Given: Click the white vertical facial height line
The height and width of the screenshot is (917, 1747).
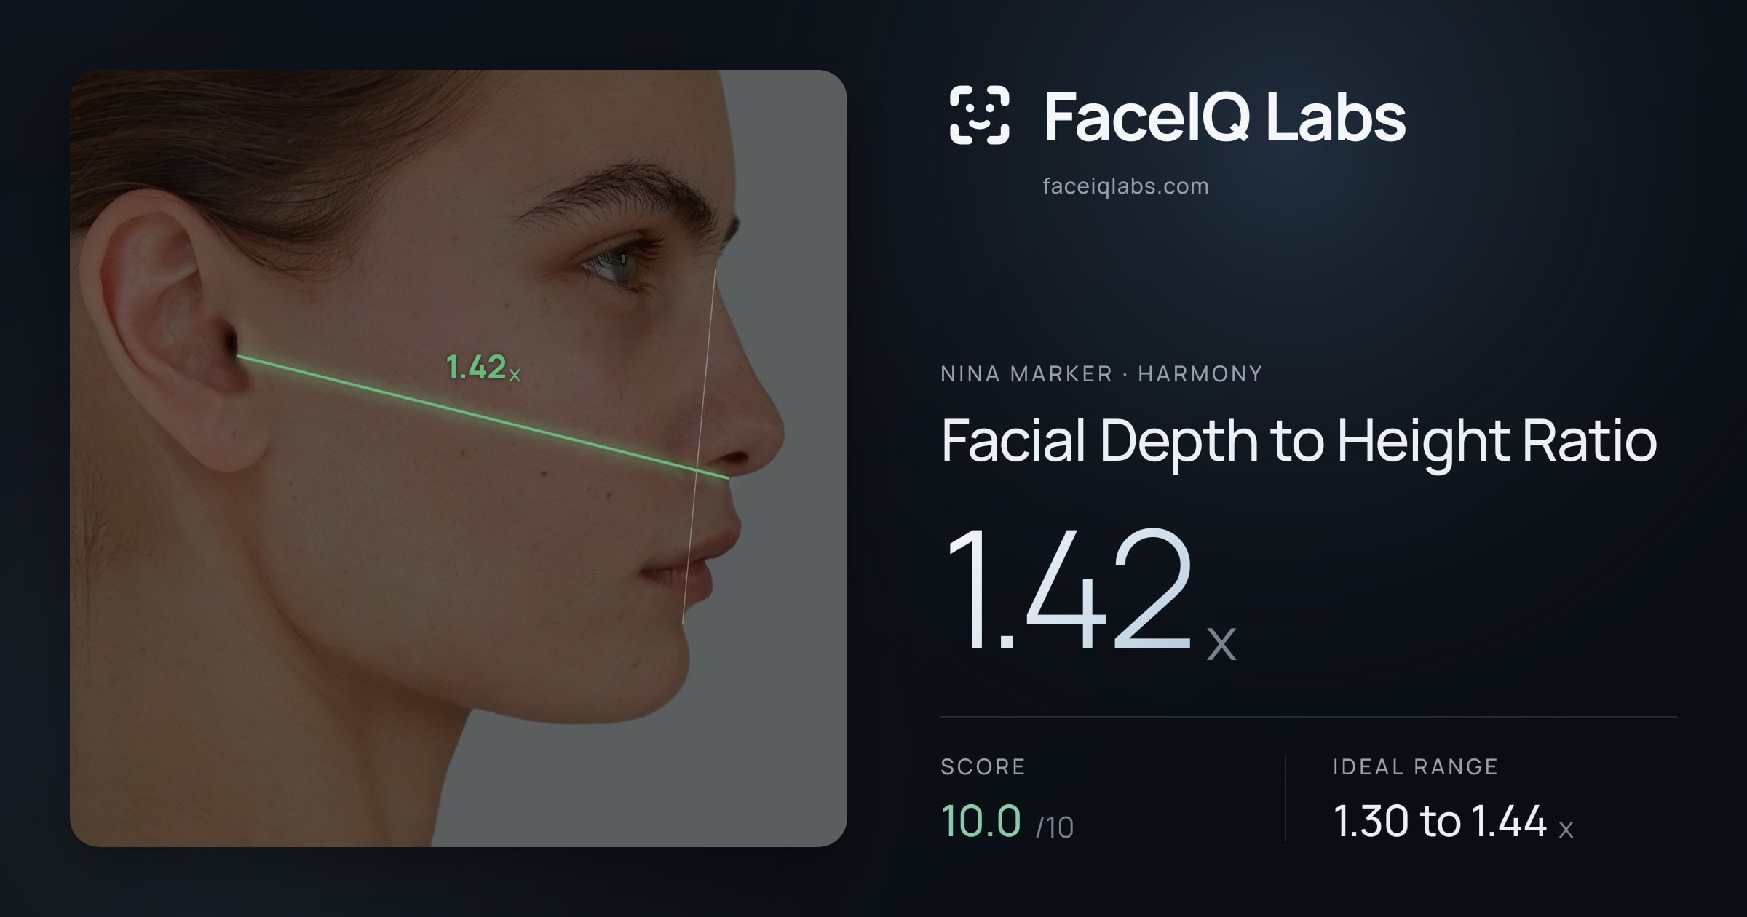Looking at the screenshot, I should coord(699,447).
